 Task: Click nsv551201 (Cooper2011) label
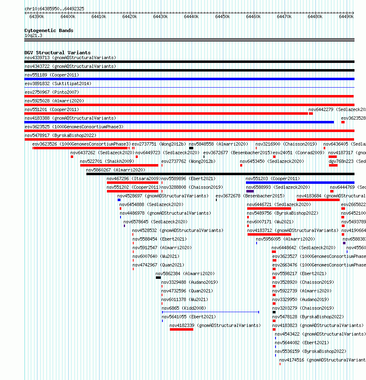pyautogui.click(x=52, y=109)
